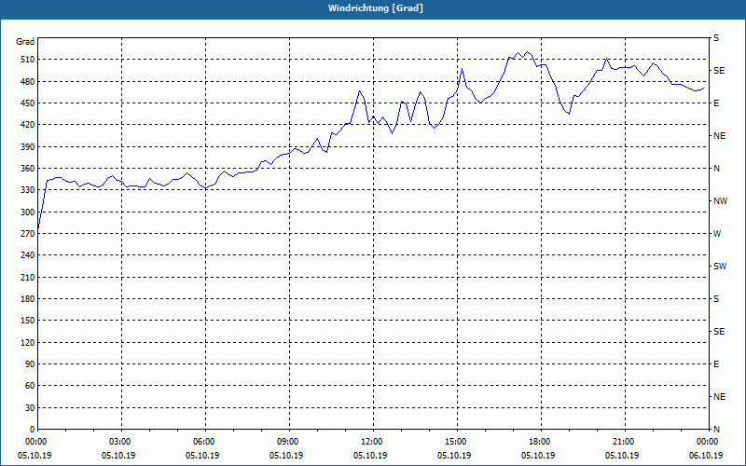Select the 18:00 time label
Image resolution: width=746 pixels, height=466 pixels.
pyautogui.click(x=539, y=442)
